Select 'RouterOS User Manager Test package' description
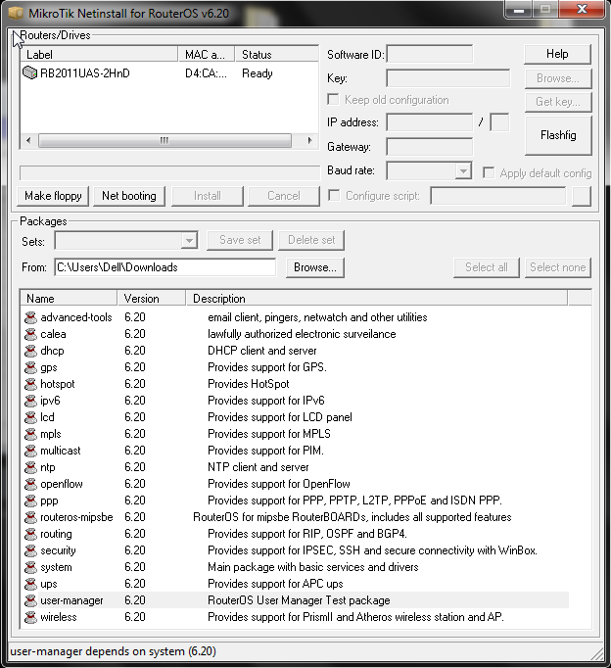Image resolution: width=611 pixels, height=668 pixels. (299, 600)
